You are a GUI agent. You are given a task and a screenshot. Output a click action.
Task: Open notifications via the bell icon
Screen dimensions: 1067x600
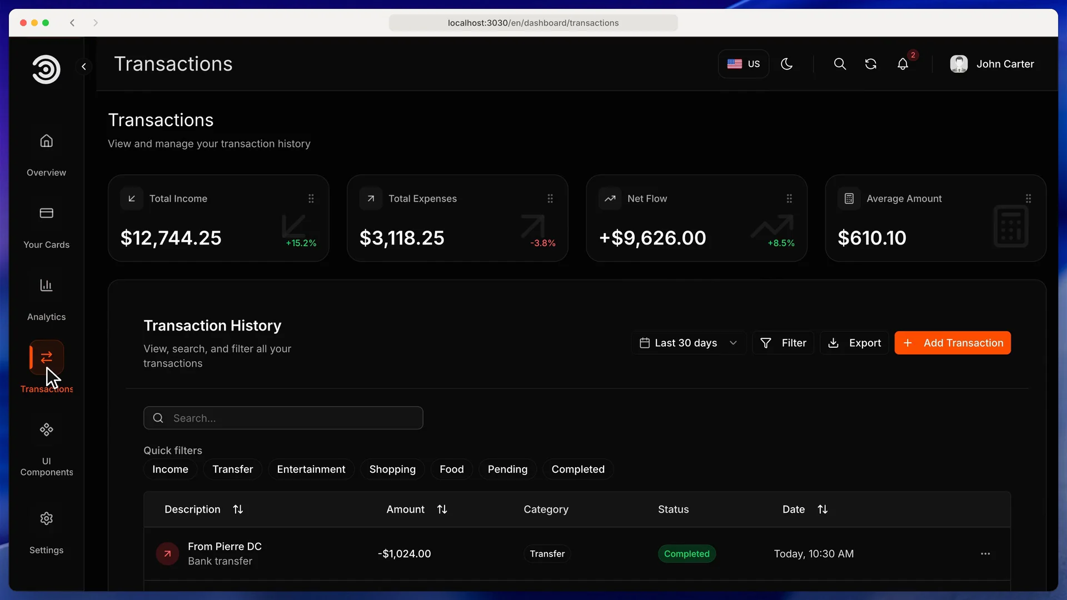(903, 64)
